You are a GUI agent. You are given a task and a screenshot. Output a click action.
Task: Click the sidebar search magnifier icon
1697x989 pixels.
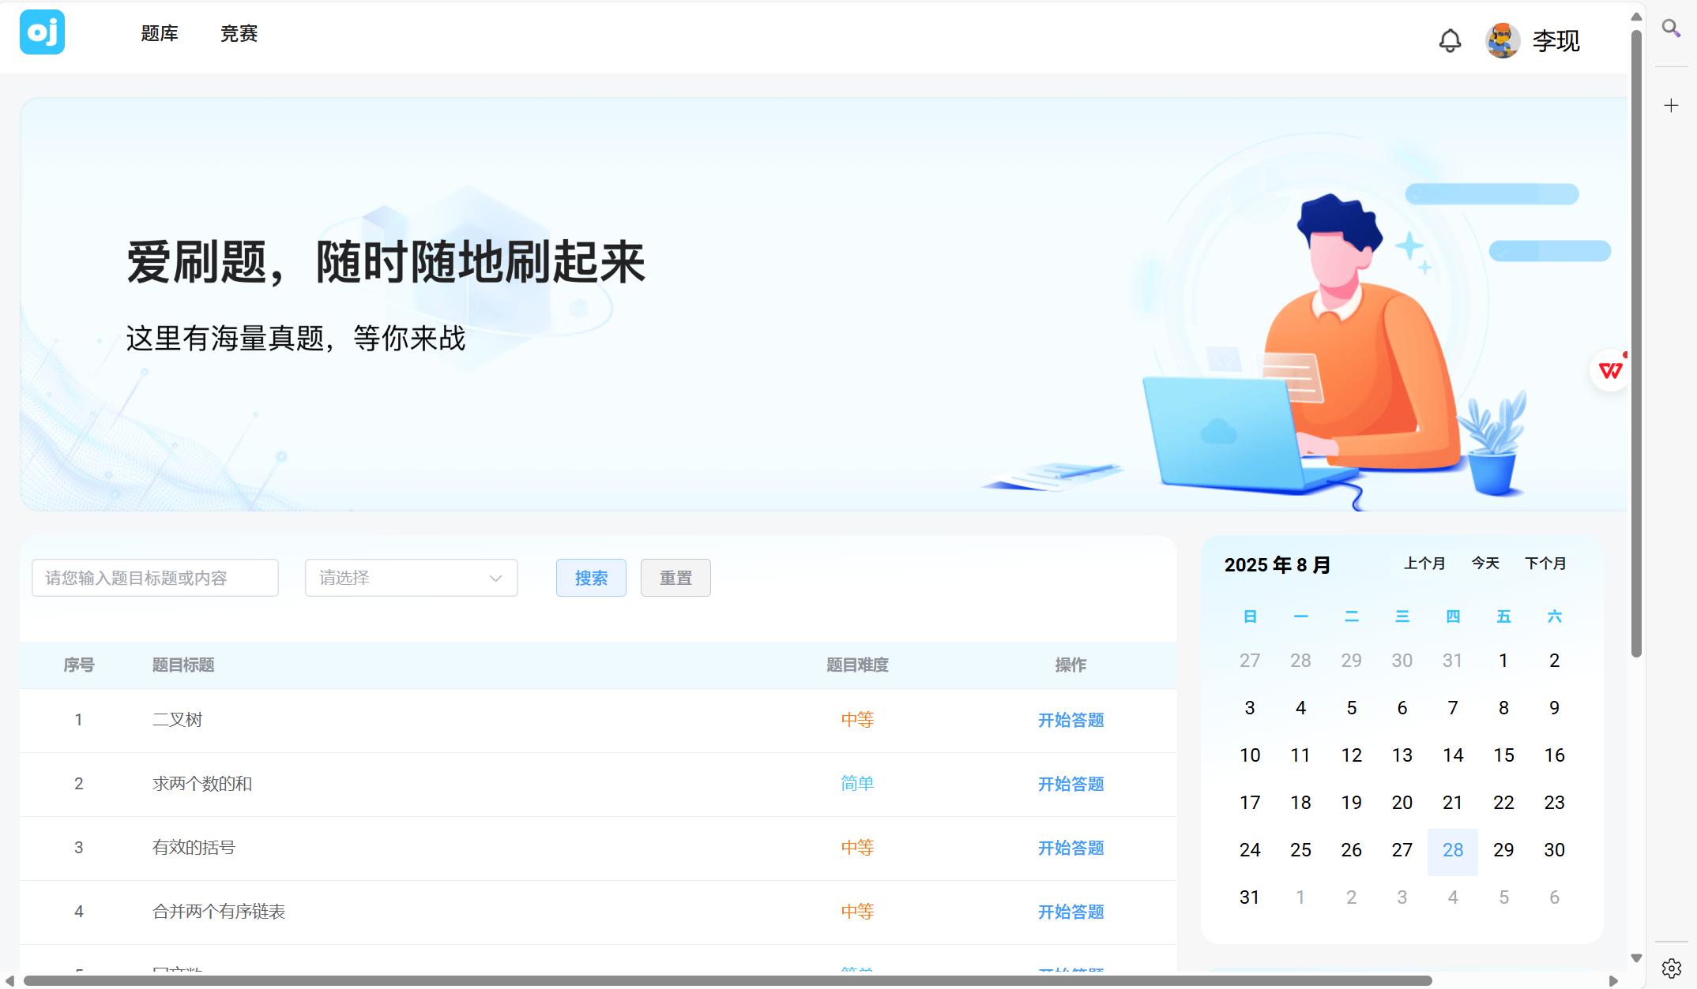click(1671, 28)
